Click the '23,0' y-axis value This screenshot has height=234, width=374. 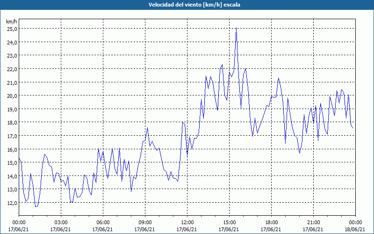12,55
